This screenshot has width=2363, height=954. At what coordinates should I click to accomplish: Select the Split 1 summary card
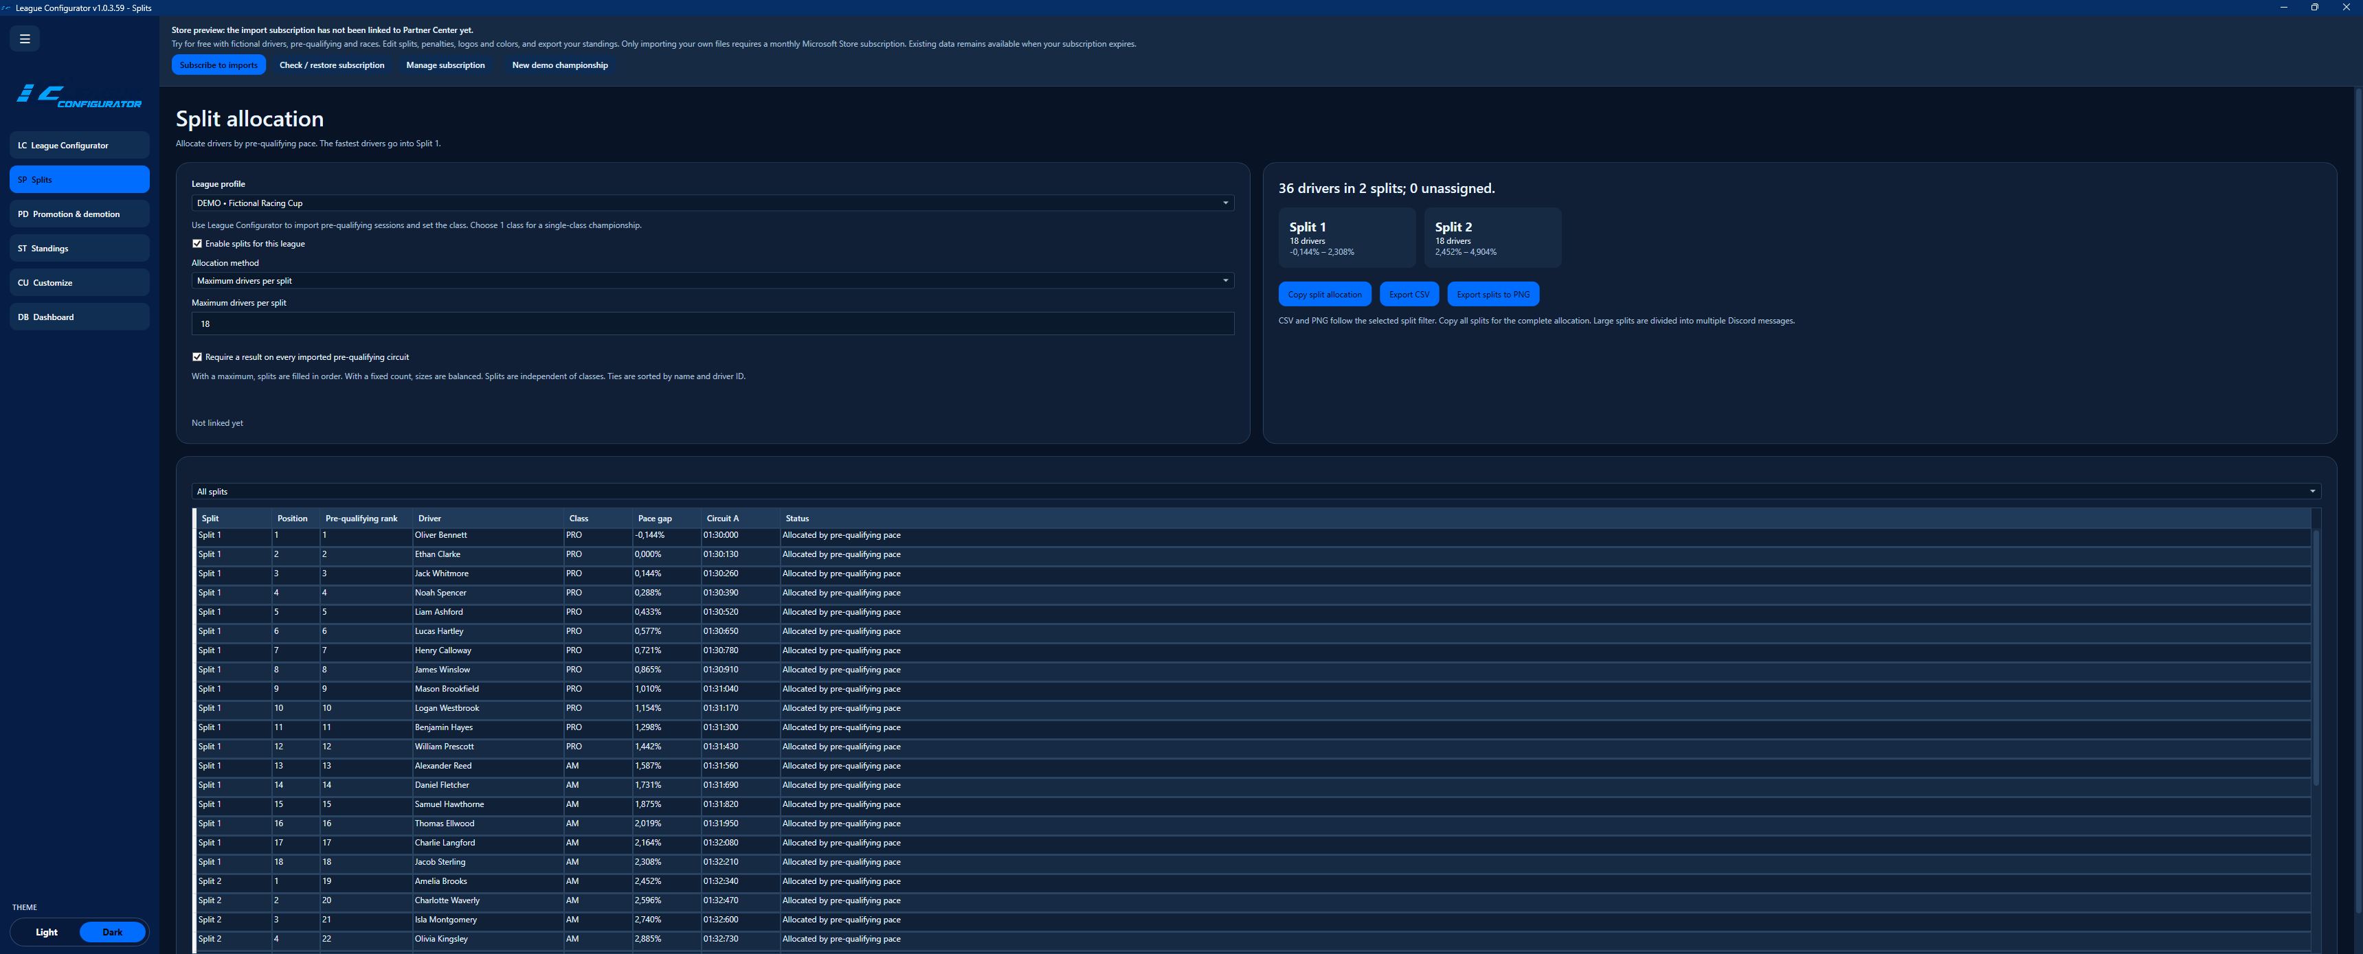pos(1347,238)
